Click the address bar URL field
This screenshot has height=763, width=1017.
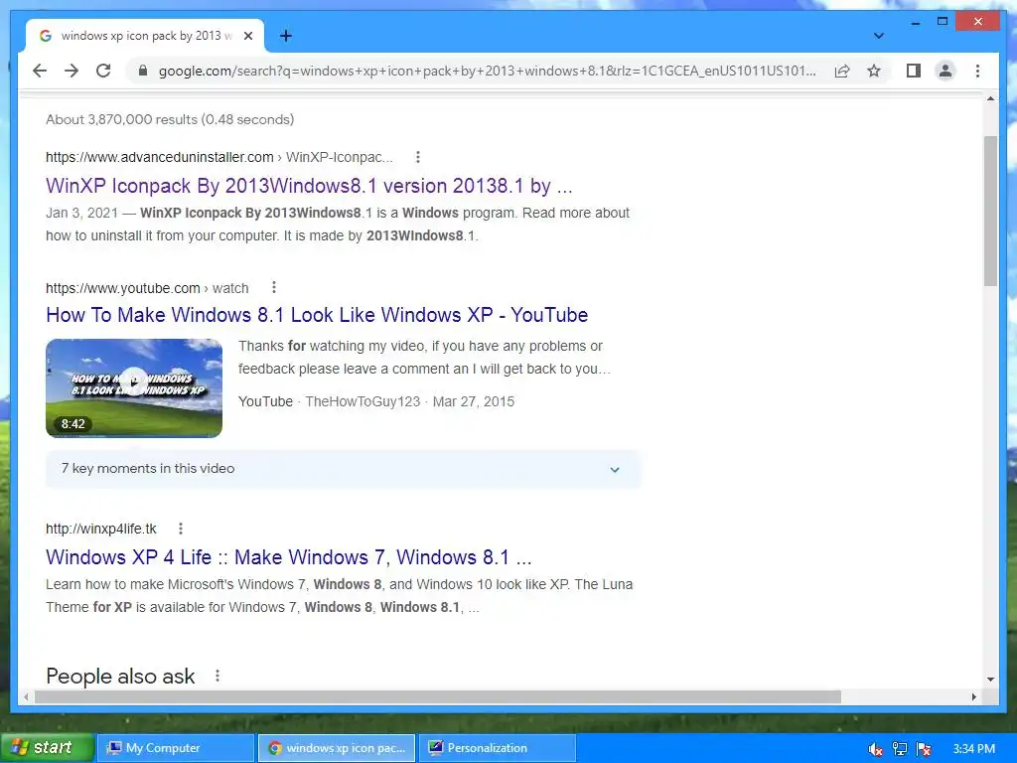[487, 71]
